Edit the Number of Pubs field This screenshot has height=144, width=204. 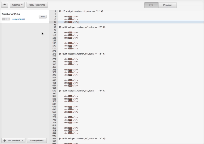tap(43, 17)
